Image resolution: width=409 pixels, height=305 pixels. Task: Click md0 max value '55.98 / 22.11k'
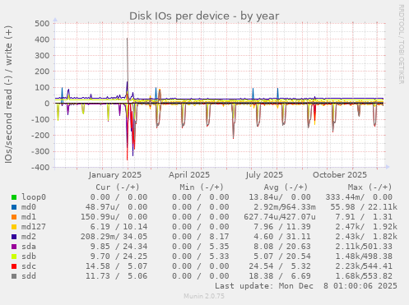tap(364, 207)
